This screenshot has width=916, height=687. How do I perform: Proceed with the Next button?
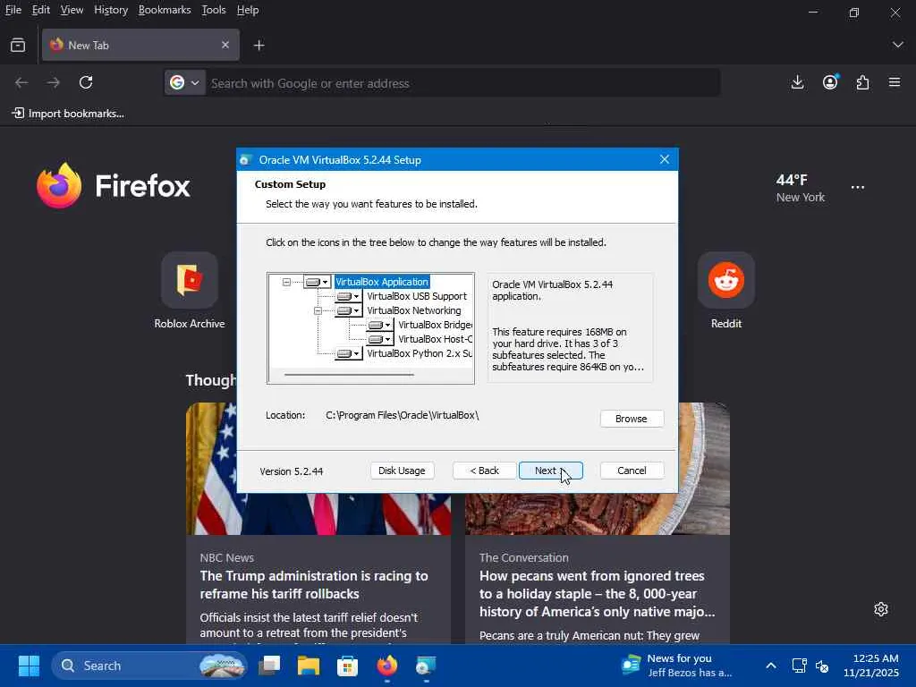pyautogui.click(x=550, y=471)
